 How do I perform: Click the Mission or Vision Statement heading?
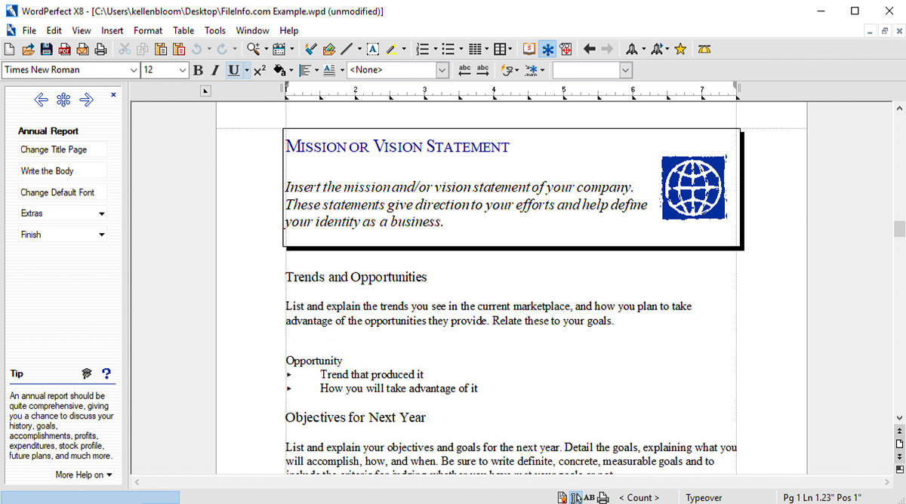click(397, 147)
